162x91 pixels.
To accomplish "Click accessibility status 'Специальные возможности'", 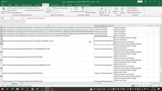I will point(19,86).
